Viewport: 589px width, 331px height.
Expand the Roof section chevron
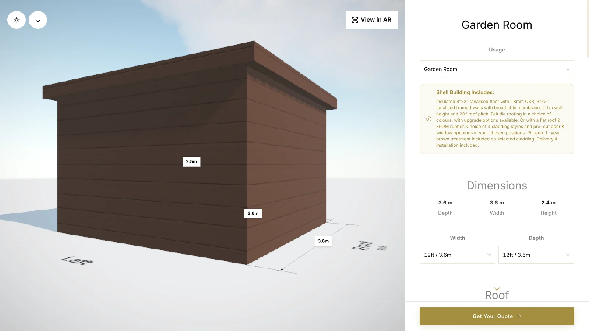[x=497, y=289]
